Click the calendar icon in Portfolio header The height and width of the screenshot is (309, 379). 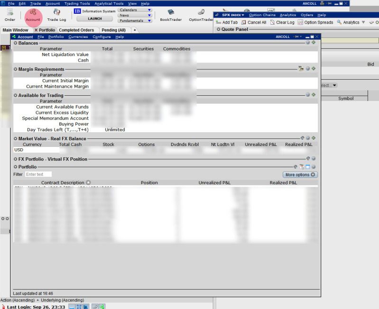click(302, 166)
